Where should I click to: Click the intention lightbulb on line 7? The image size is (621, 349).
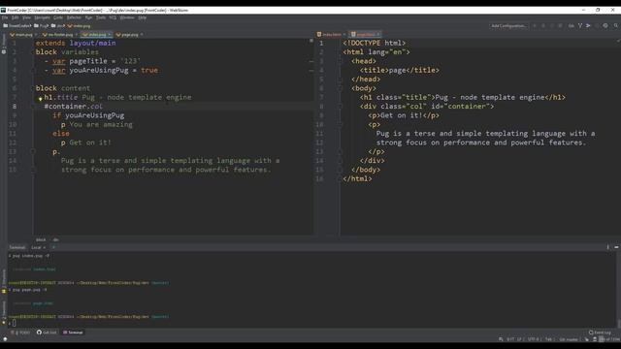point(40,99)
